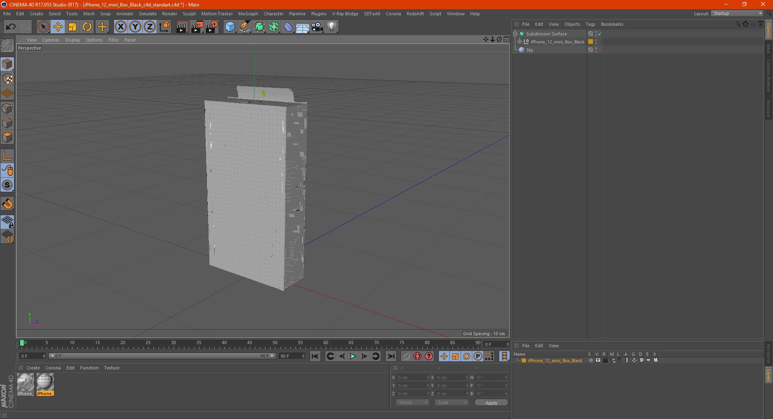
Task: Click iPhone_12_mini_Box_Black layer color swatch
Action: [591, 42]
